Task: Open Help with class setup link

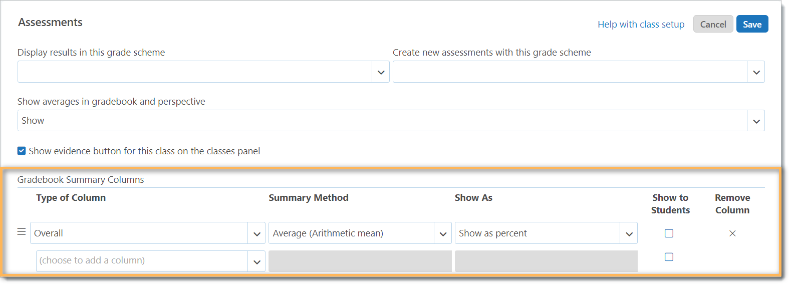Action: coord(641,24)
